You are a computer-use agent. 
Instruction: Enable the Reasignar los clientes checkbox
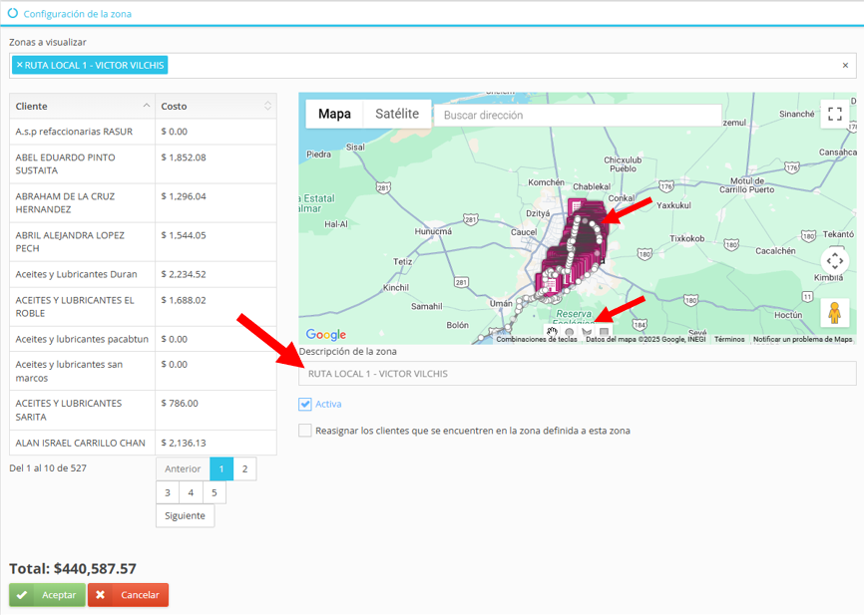305,431
